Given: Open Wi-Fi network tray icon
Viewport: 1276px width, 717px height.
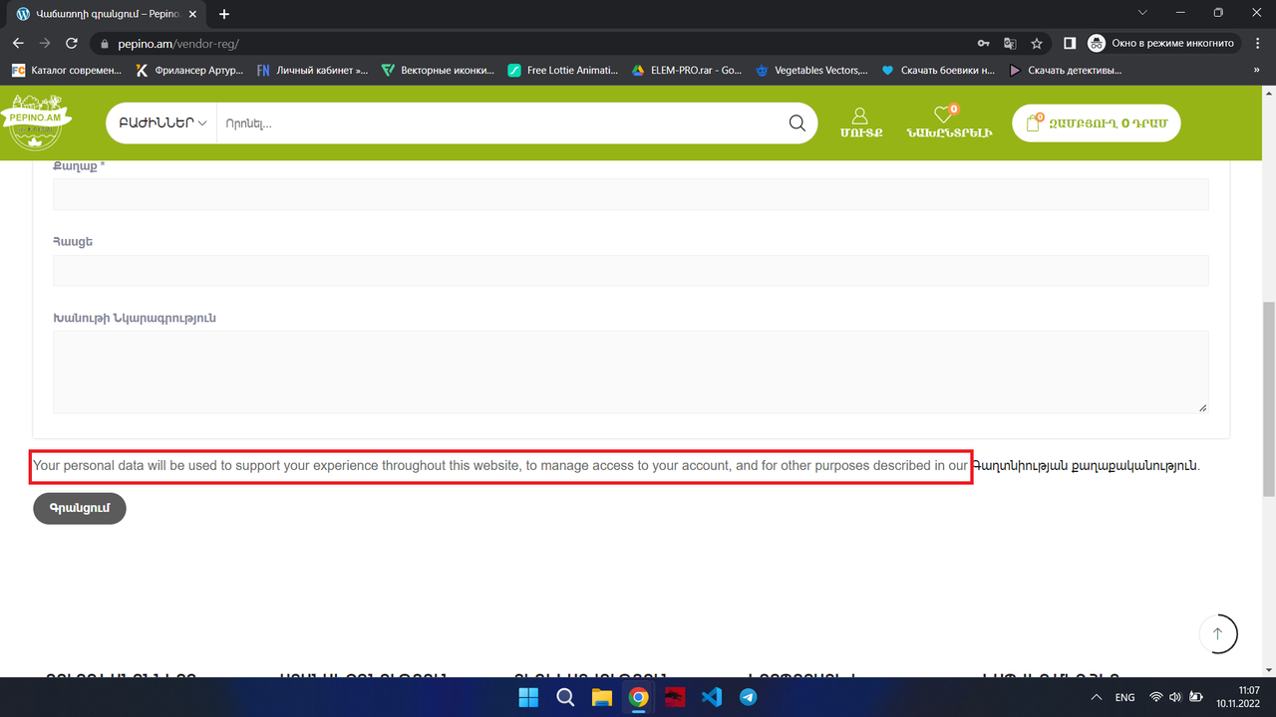Looking at the screenshot, I should (x=1156, y=697).
